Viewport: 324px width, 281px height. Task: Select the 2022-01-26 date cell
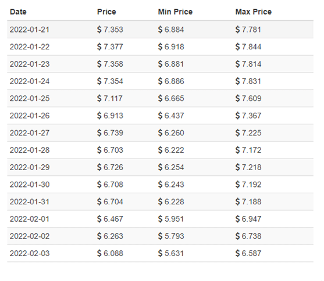[30, 116]
